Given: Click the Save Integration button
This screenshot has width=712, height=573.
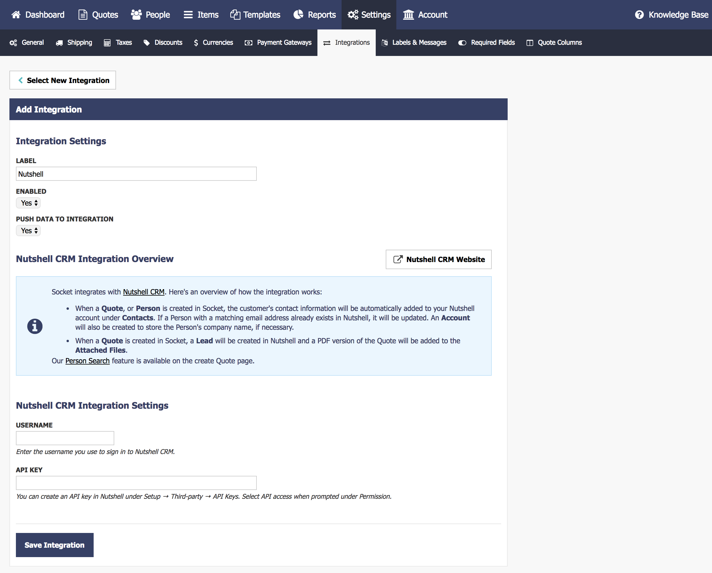Looking at the screenshot, I should point(55,545).
